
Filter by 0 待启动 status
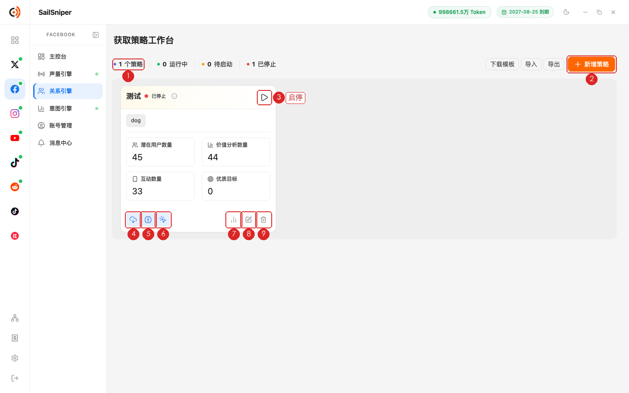[217, 64]
